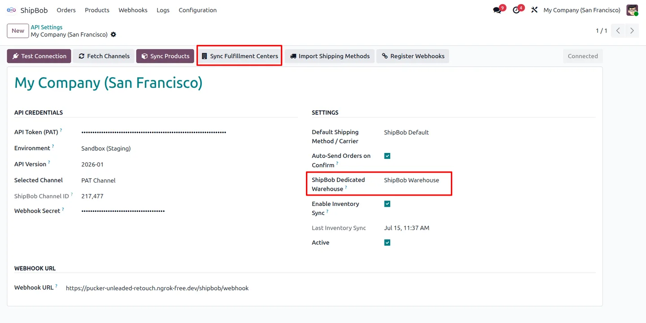
Task: Show help tooltip for ShipBob Channel ID
Action: click(72, 195)
